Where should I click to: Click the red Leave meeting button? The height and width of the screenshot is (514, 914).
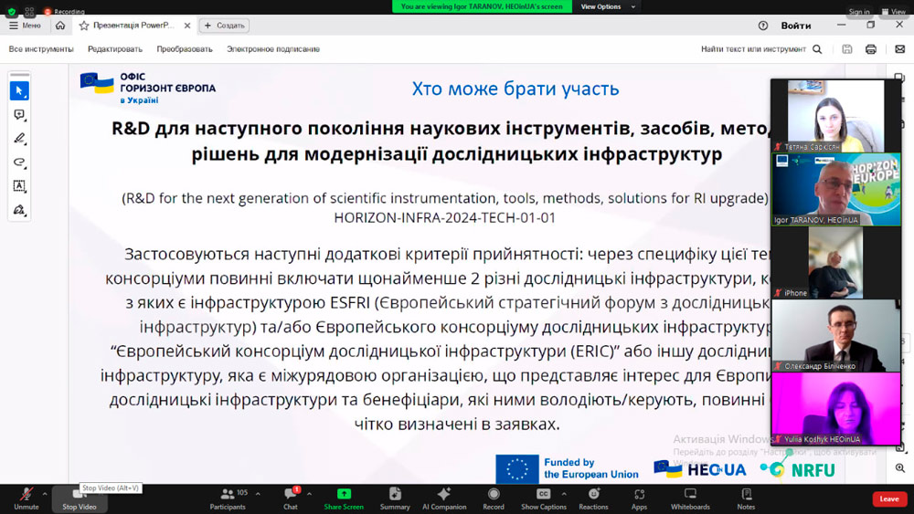pyautogui.click(x=888, y=499)
